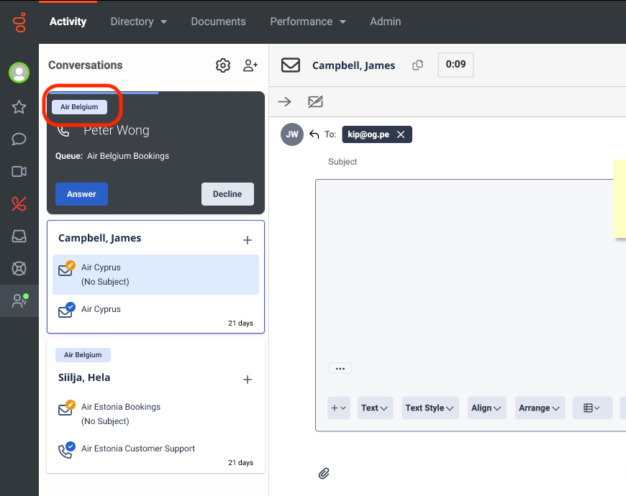The image size is (626, 496).
Task: Open the chat bubble sidebar icon
Action: 19,139
